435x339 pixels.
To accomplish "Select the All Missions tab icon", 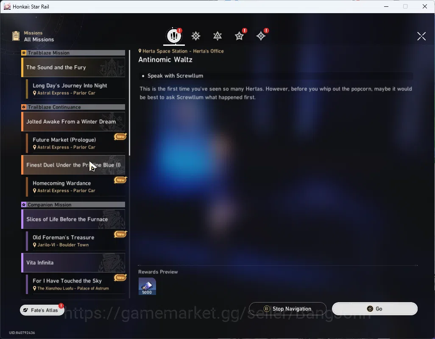I will (x=174, y=36).
